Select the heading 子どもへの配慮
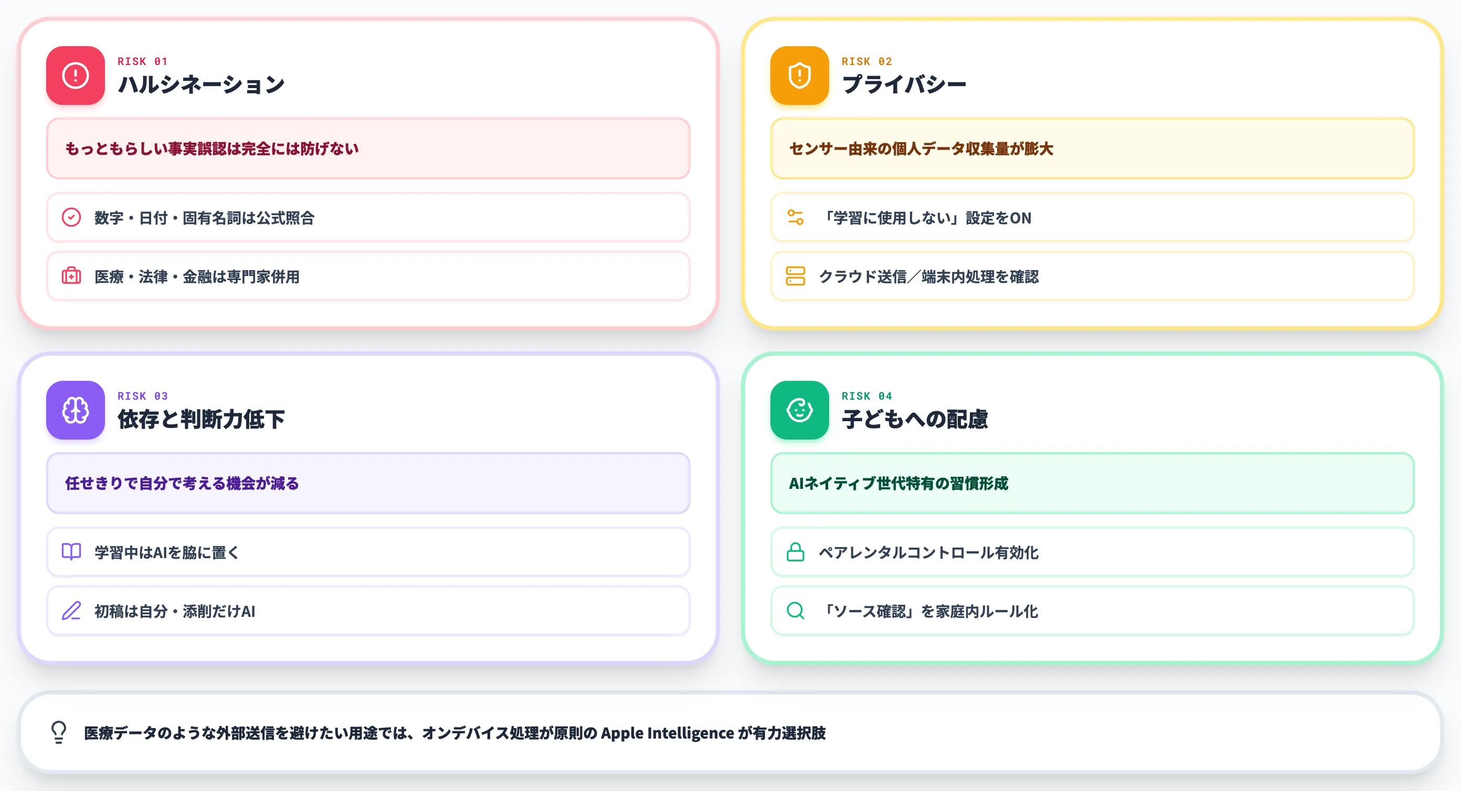 click(914, 419)
